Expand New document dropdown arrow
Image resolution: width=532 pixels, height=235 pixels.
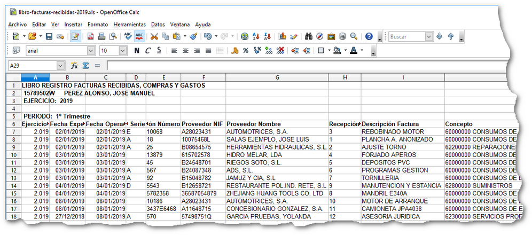pos(24,36)
